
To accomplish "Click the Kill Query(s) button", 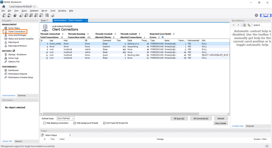I will click(179, 118).
